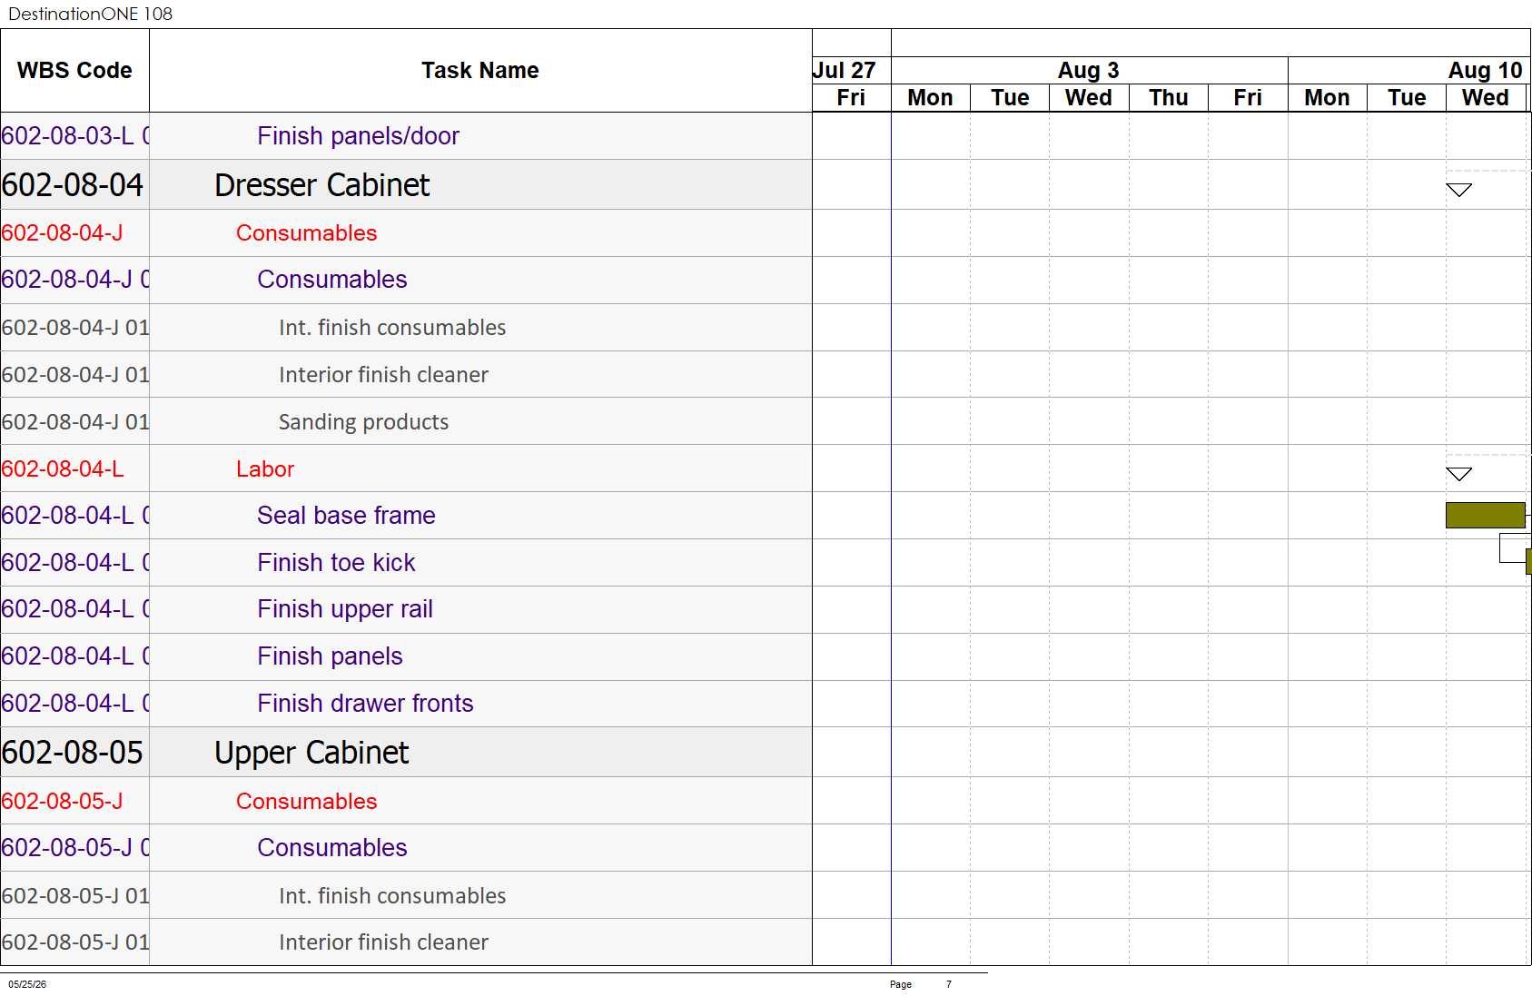Click WBS code 602-08-05-J
1532x996 pixels.
pos(62,801)
